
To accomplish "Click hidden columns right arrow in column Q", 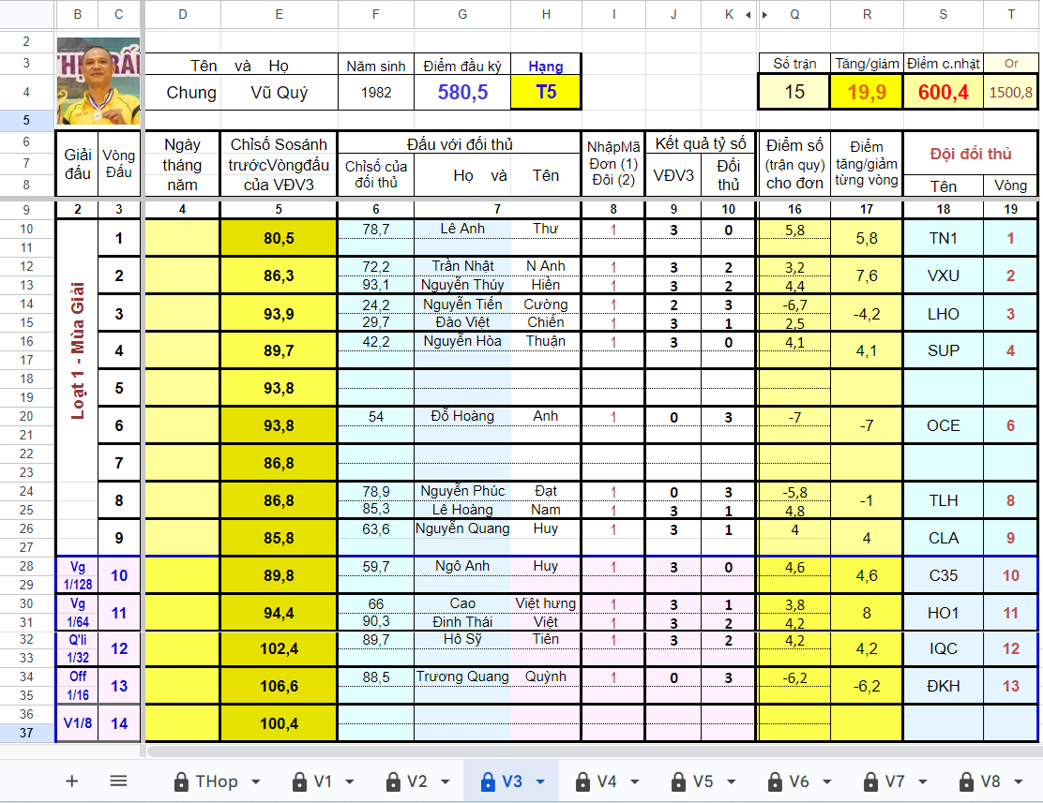I will click(x=765, y=15).
